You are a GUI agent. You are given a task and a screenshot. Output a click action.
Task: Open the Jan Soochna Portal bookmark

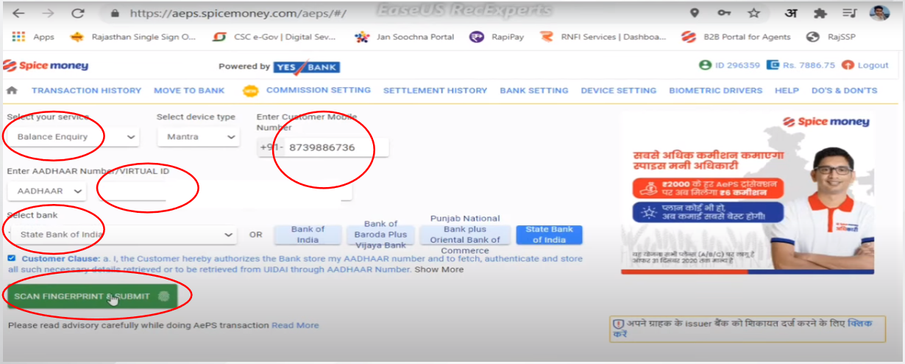pyautogui.click(x=405, y=37)
